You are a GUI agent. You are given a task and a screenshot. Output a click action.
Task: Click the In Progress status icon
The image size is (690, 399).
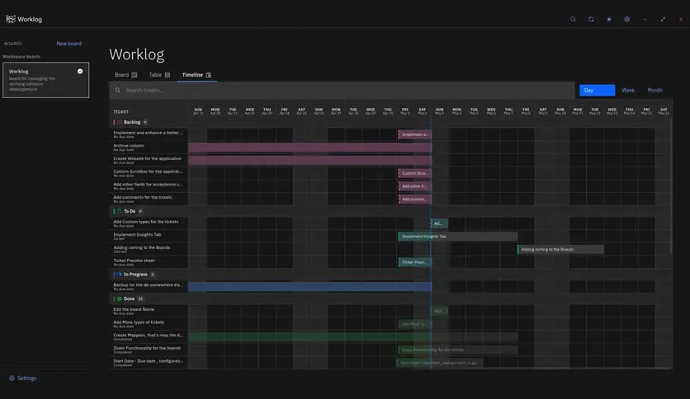(x=119, y=275)
